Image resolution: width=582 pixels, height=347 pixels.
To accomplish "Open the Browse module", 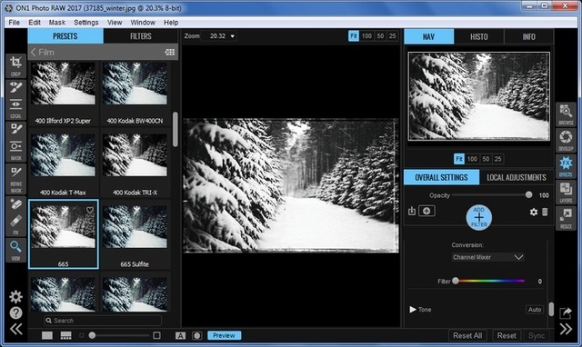I will (566, 115).
